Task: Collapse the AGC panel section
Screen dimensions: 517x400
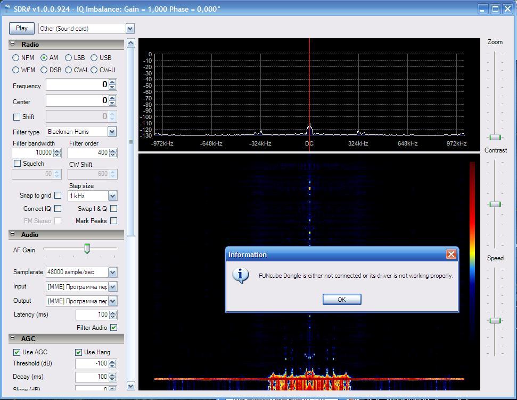Action: click(13, 338)
